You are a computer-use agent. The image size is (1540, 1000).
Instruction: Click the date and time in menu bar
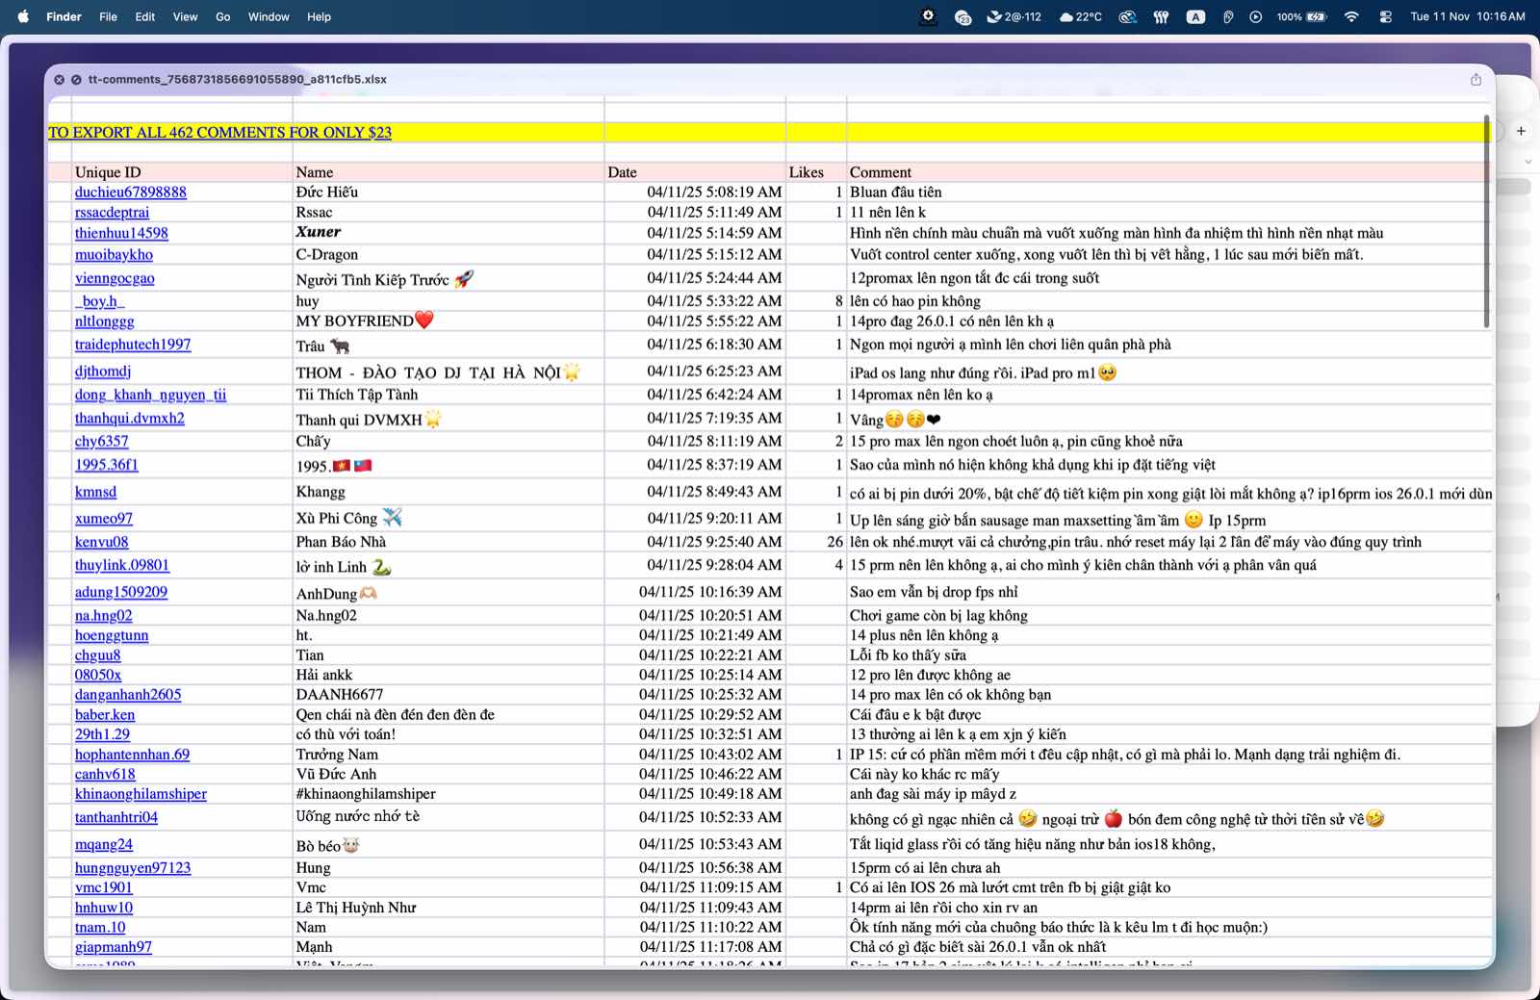point(1467,16)
